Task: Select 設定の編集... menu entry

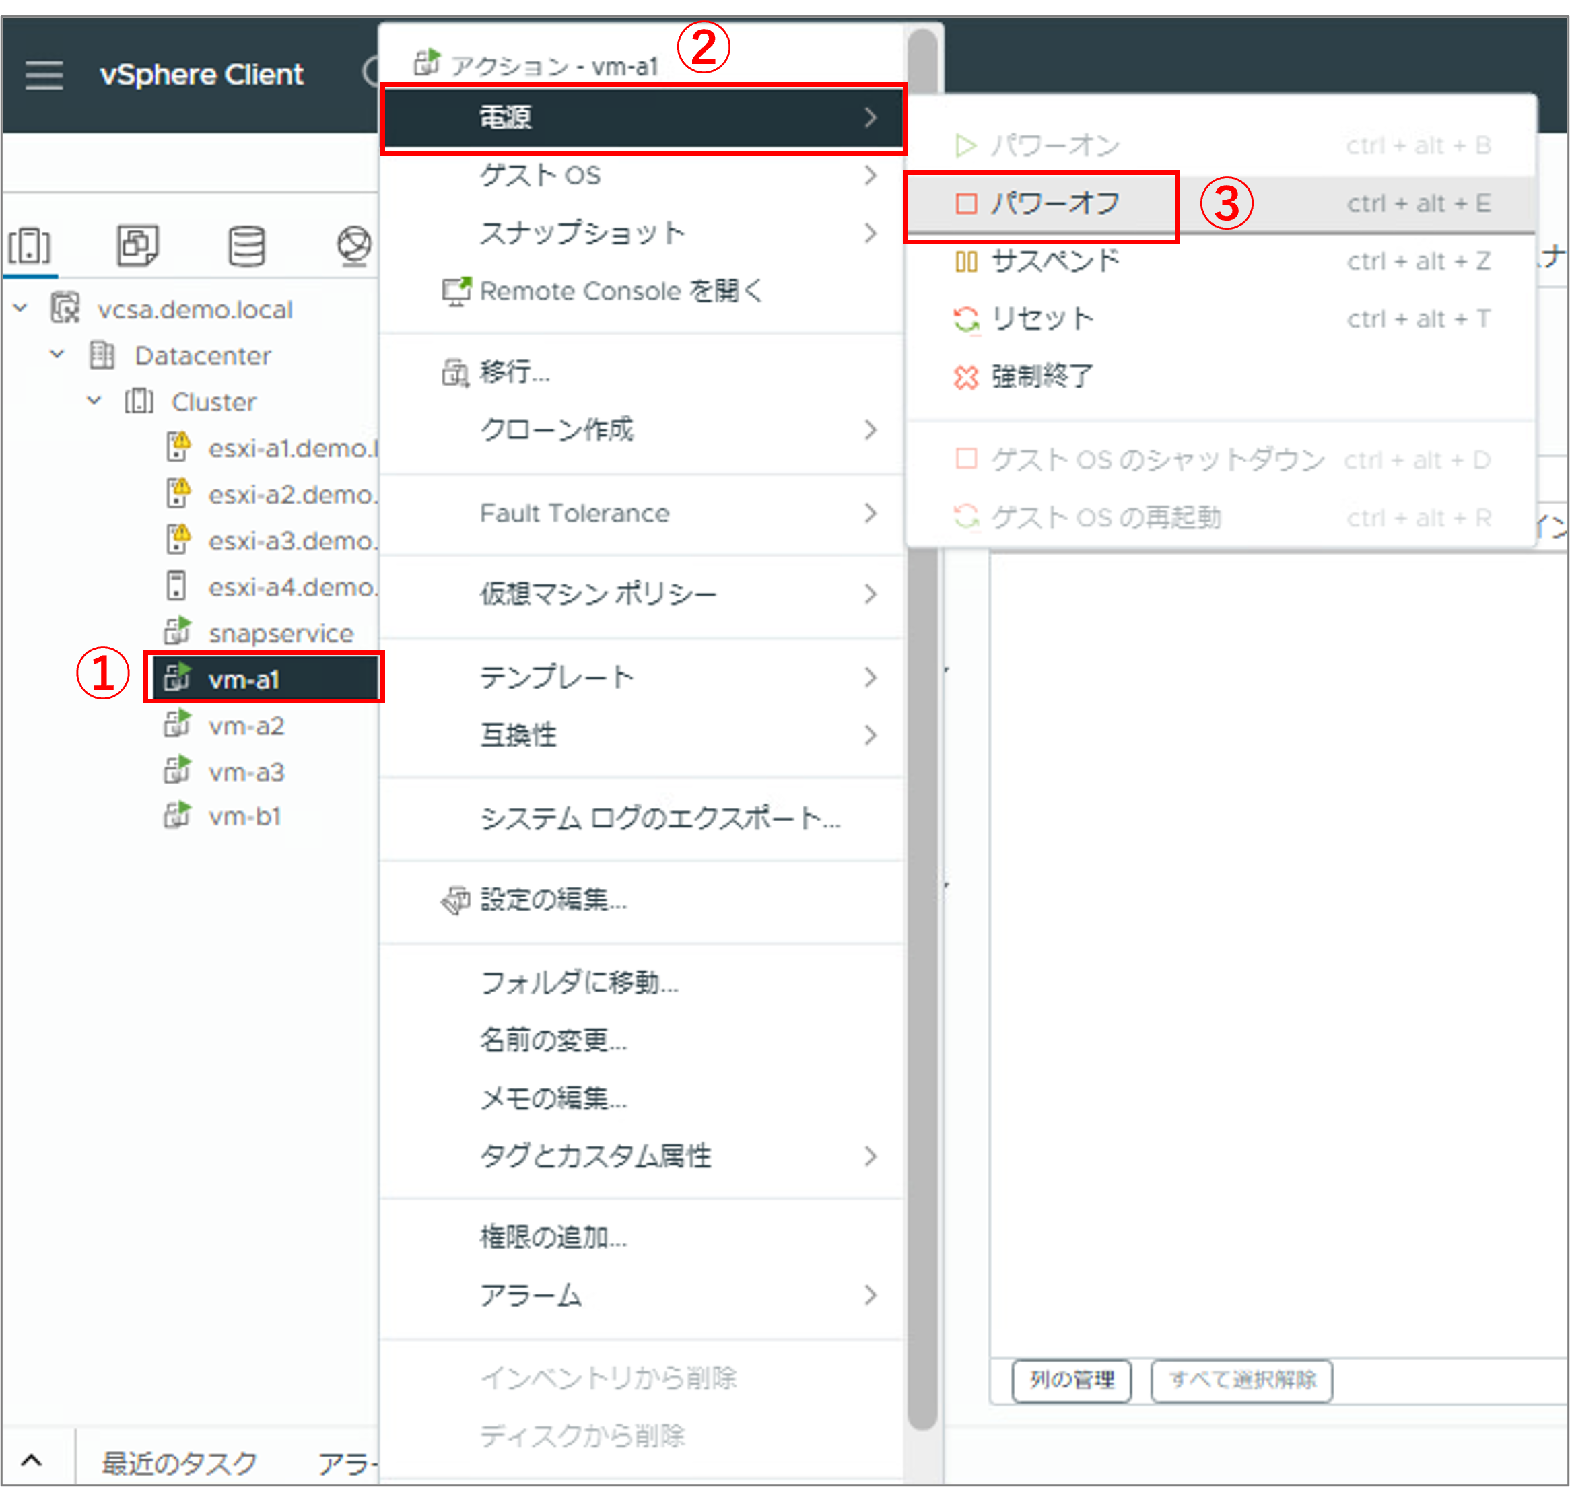Action: [642, 901]
